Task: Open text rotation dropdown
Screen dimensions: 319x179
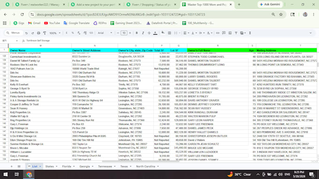Action: click(x=210, y=33)
